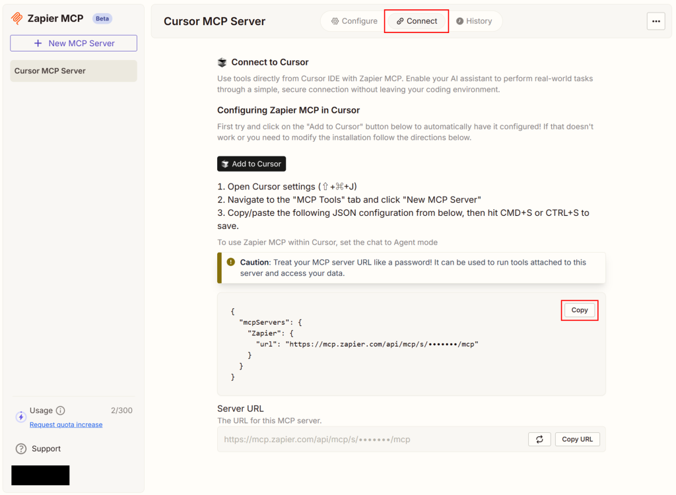Click the Usage info icon
Image resolution: width=676 pixels, height=495 pixels.
61,411
